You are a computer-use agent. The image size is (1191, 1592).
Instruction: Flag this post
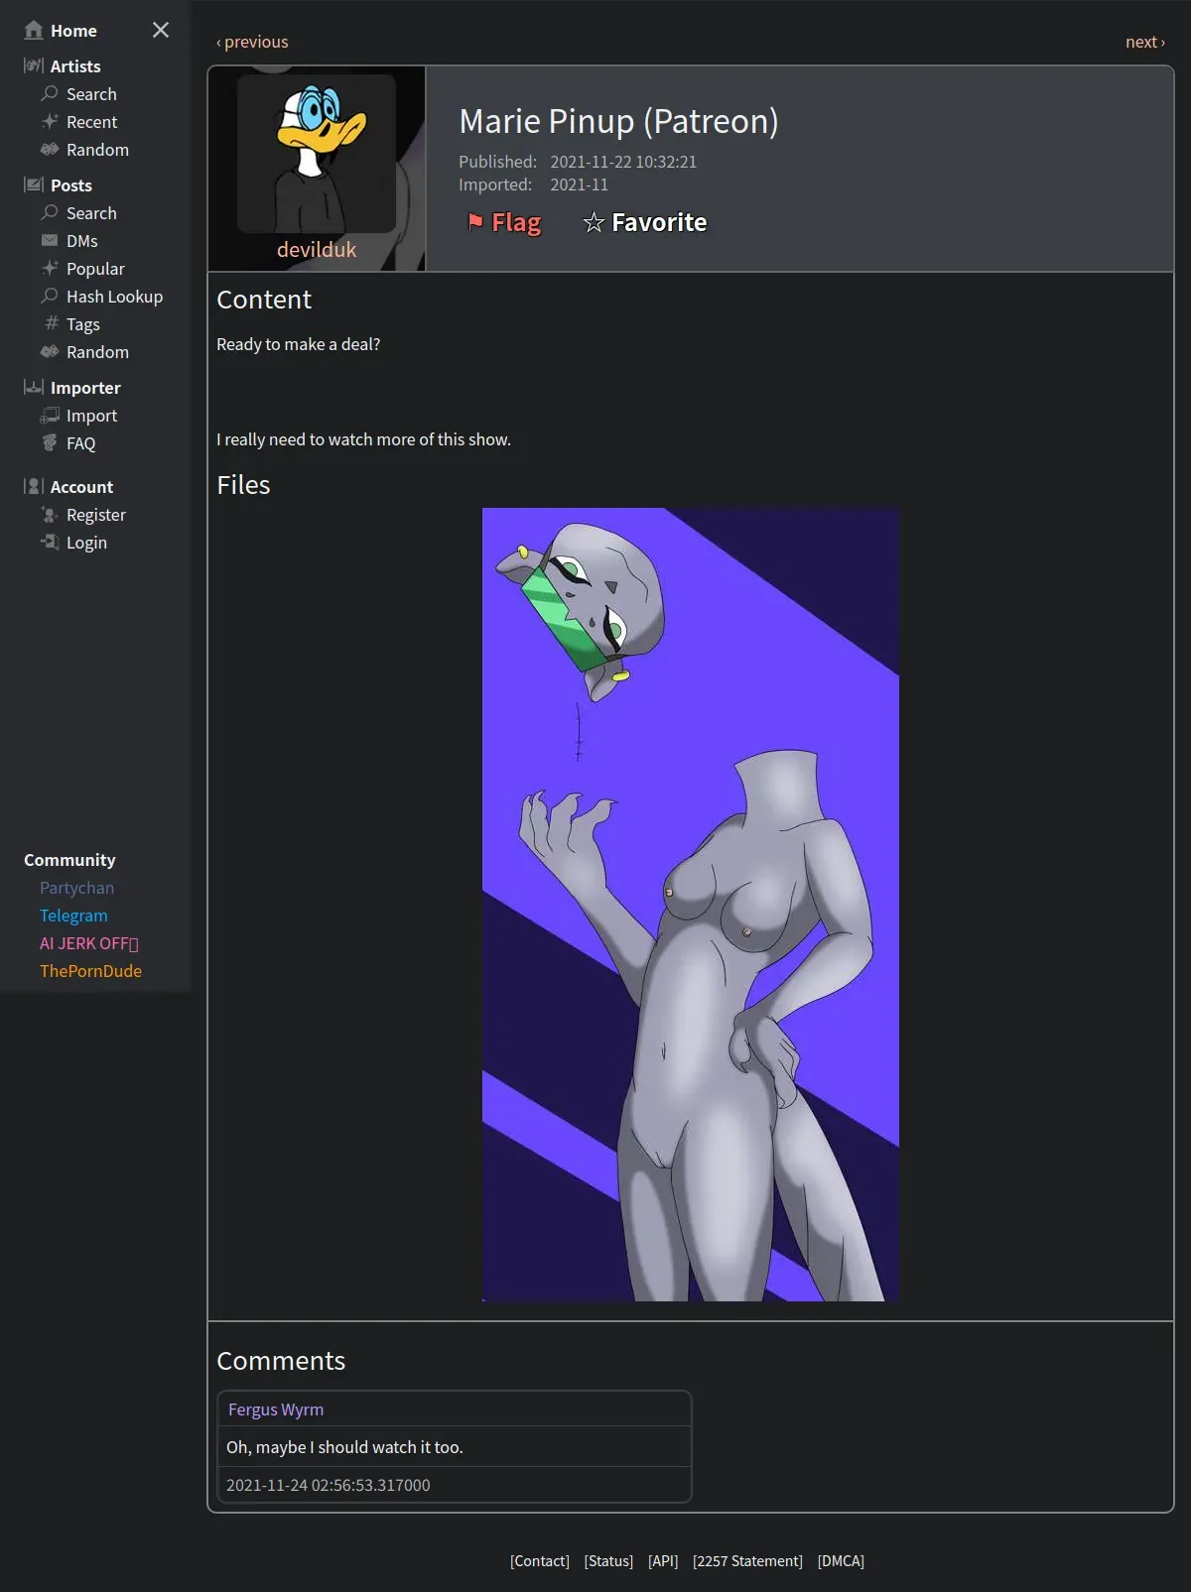pyautogui.click(x=504, y=222)
